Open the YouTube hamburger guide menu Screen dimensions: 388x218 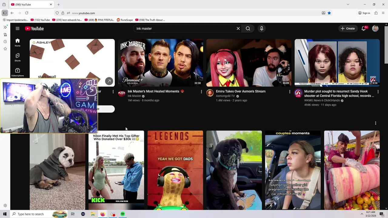tap(18, 28)
